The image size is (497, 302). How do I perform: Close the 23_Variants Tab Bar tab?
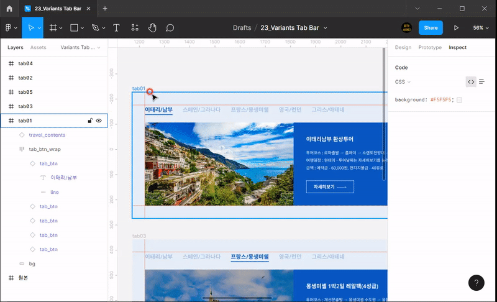pyautogui.click(x=88, y=9)
